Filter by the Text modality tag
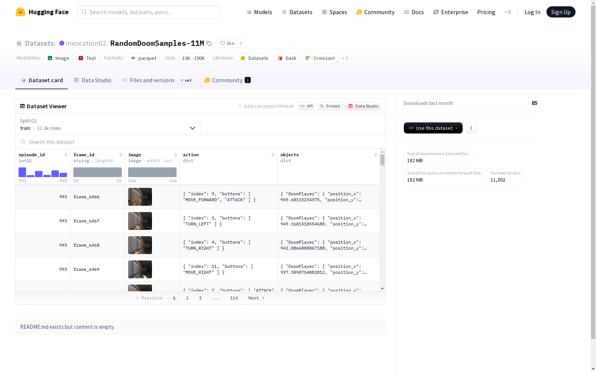Viewport: 596px width, 372px height. 87,58
